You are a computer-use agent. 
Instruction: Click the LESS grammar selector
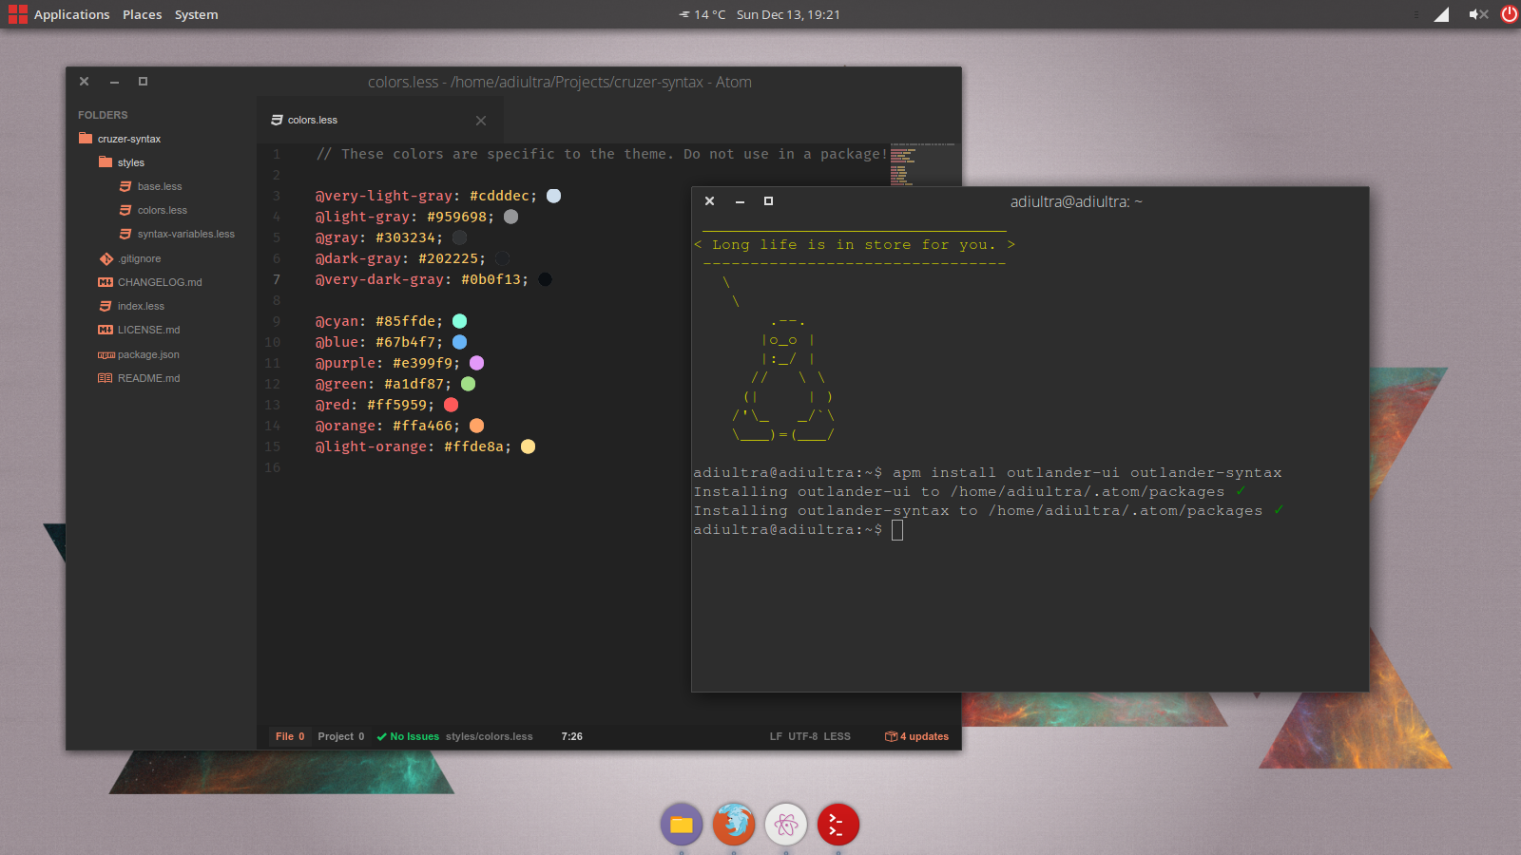click(x=837, y=736)
